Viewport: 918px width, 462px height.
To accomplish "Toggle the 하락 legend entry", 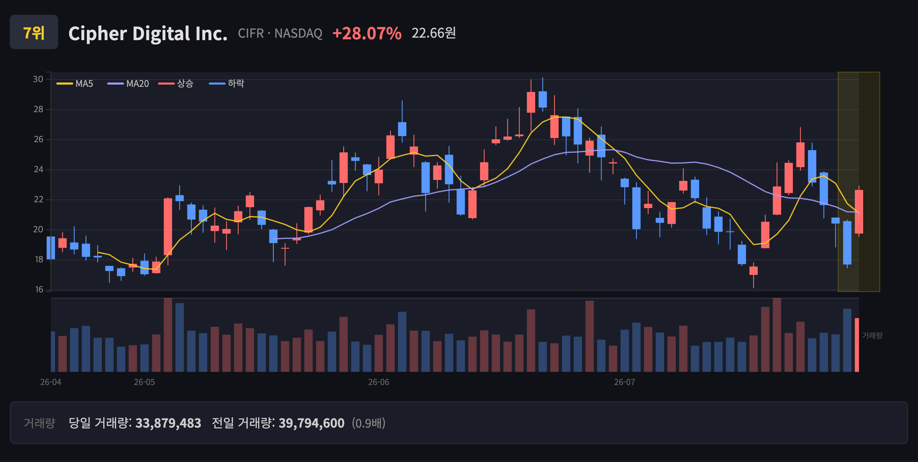I will [227, 84].
